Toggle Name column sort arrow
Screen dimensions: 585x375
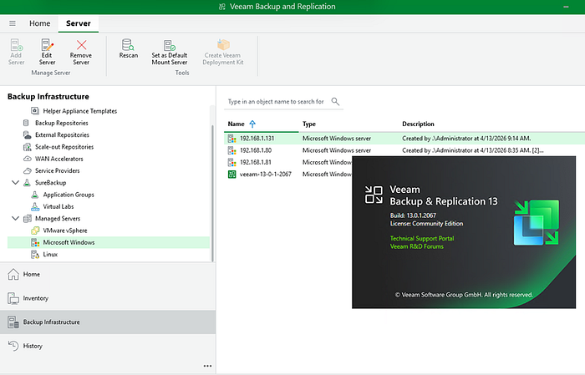252,124
